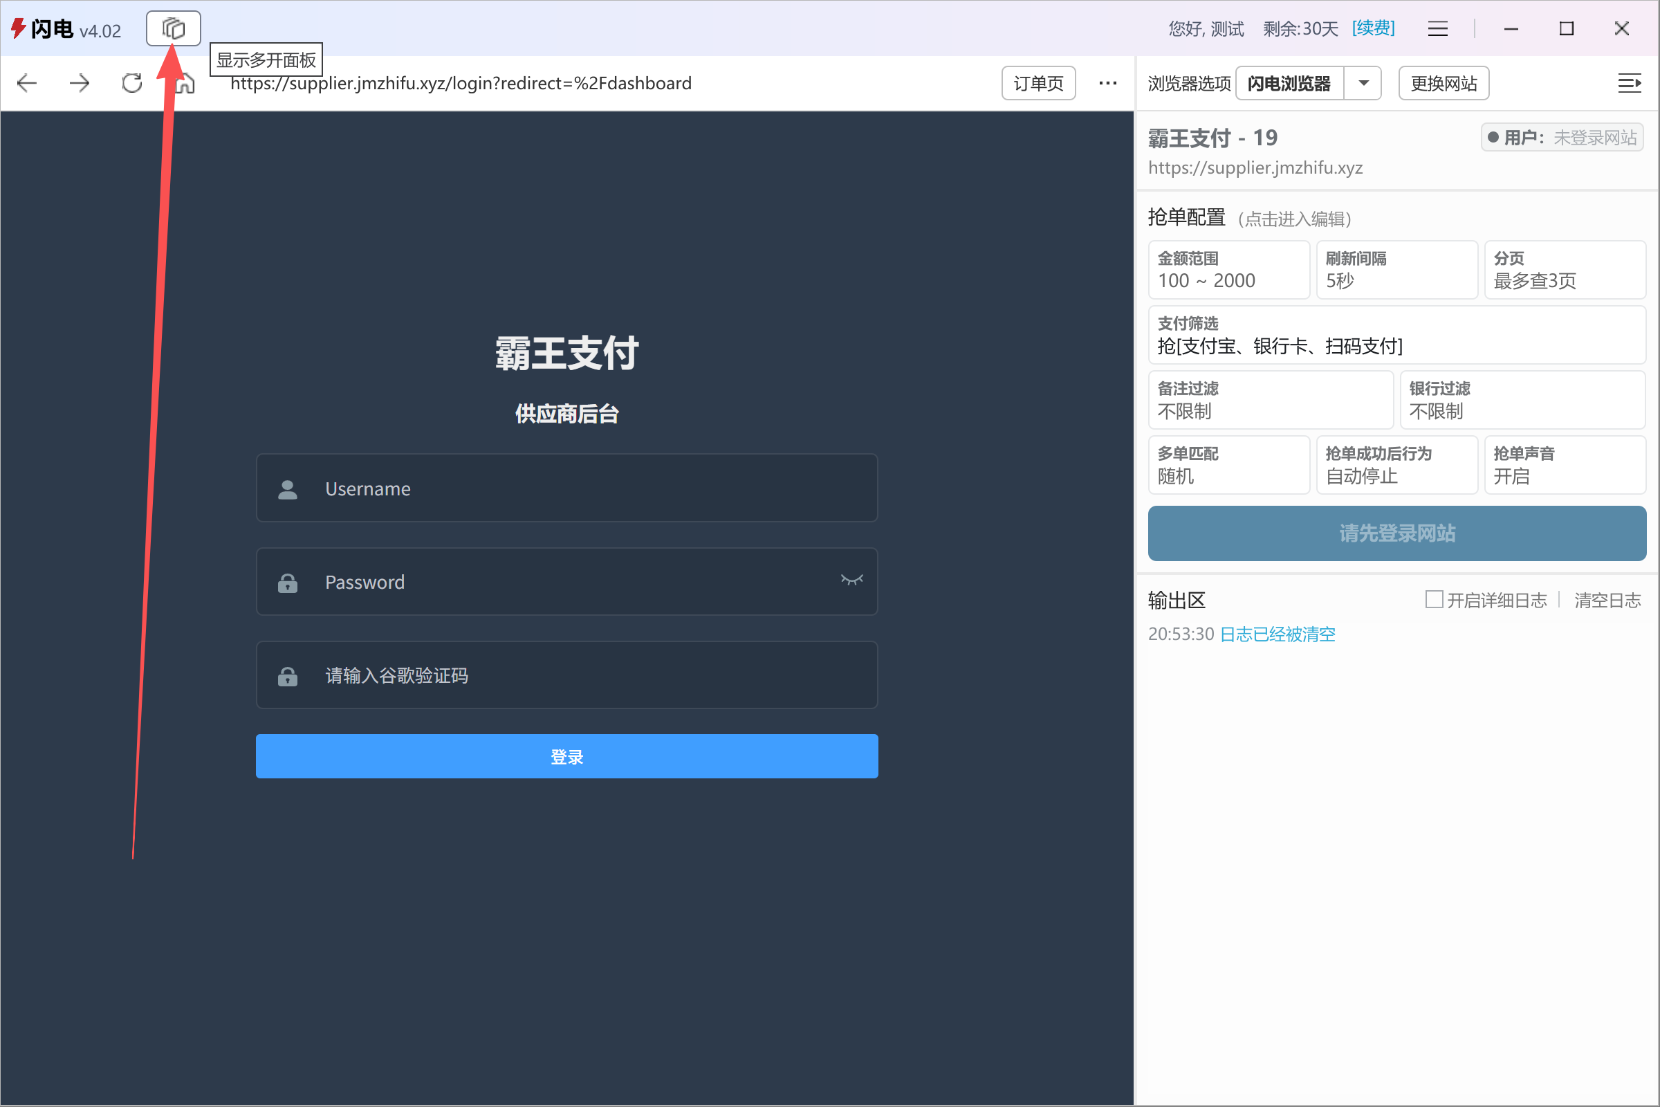Reload the page with refresh icon

[132, 83]
